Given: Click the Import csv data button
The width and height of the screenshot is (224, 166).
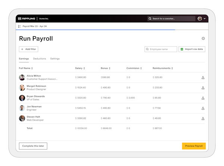Looking at the screenshot, I should pos(192,49).
